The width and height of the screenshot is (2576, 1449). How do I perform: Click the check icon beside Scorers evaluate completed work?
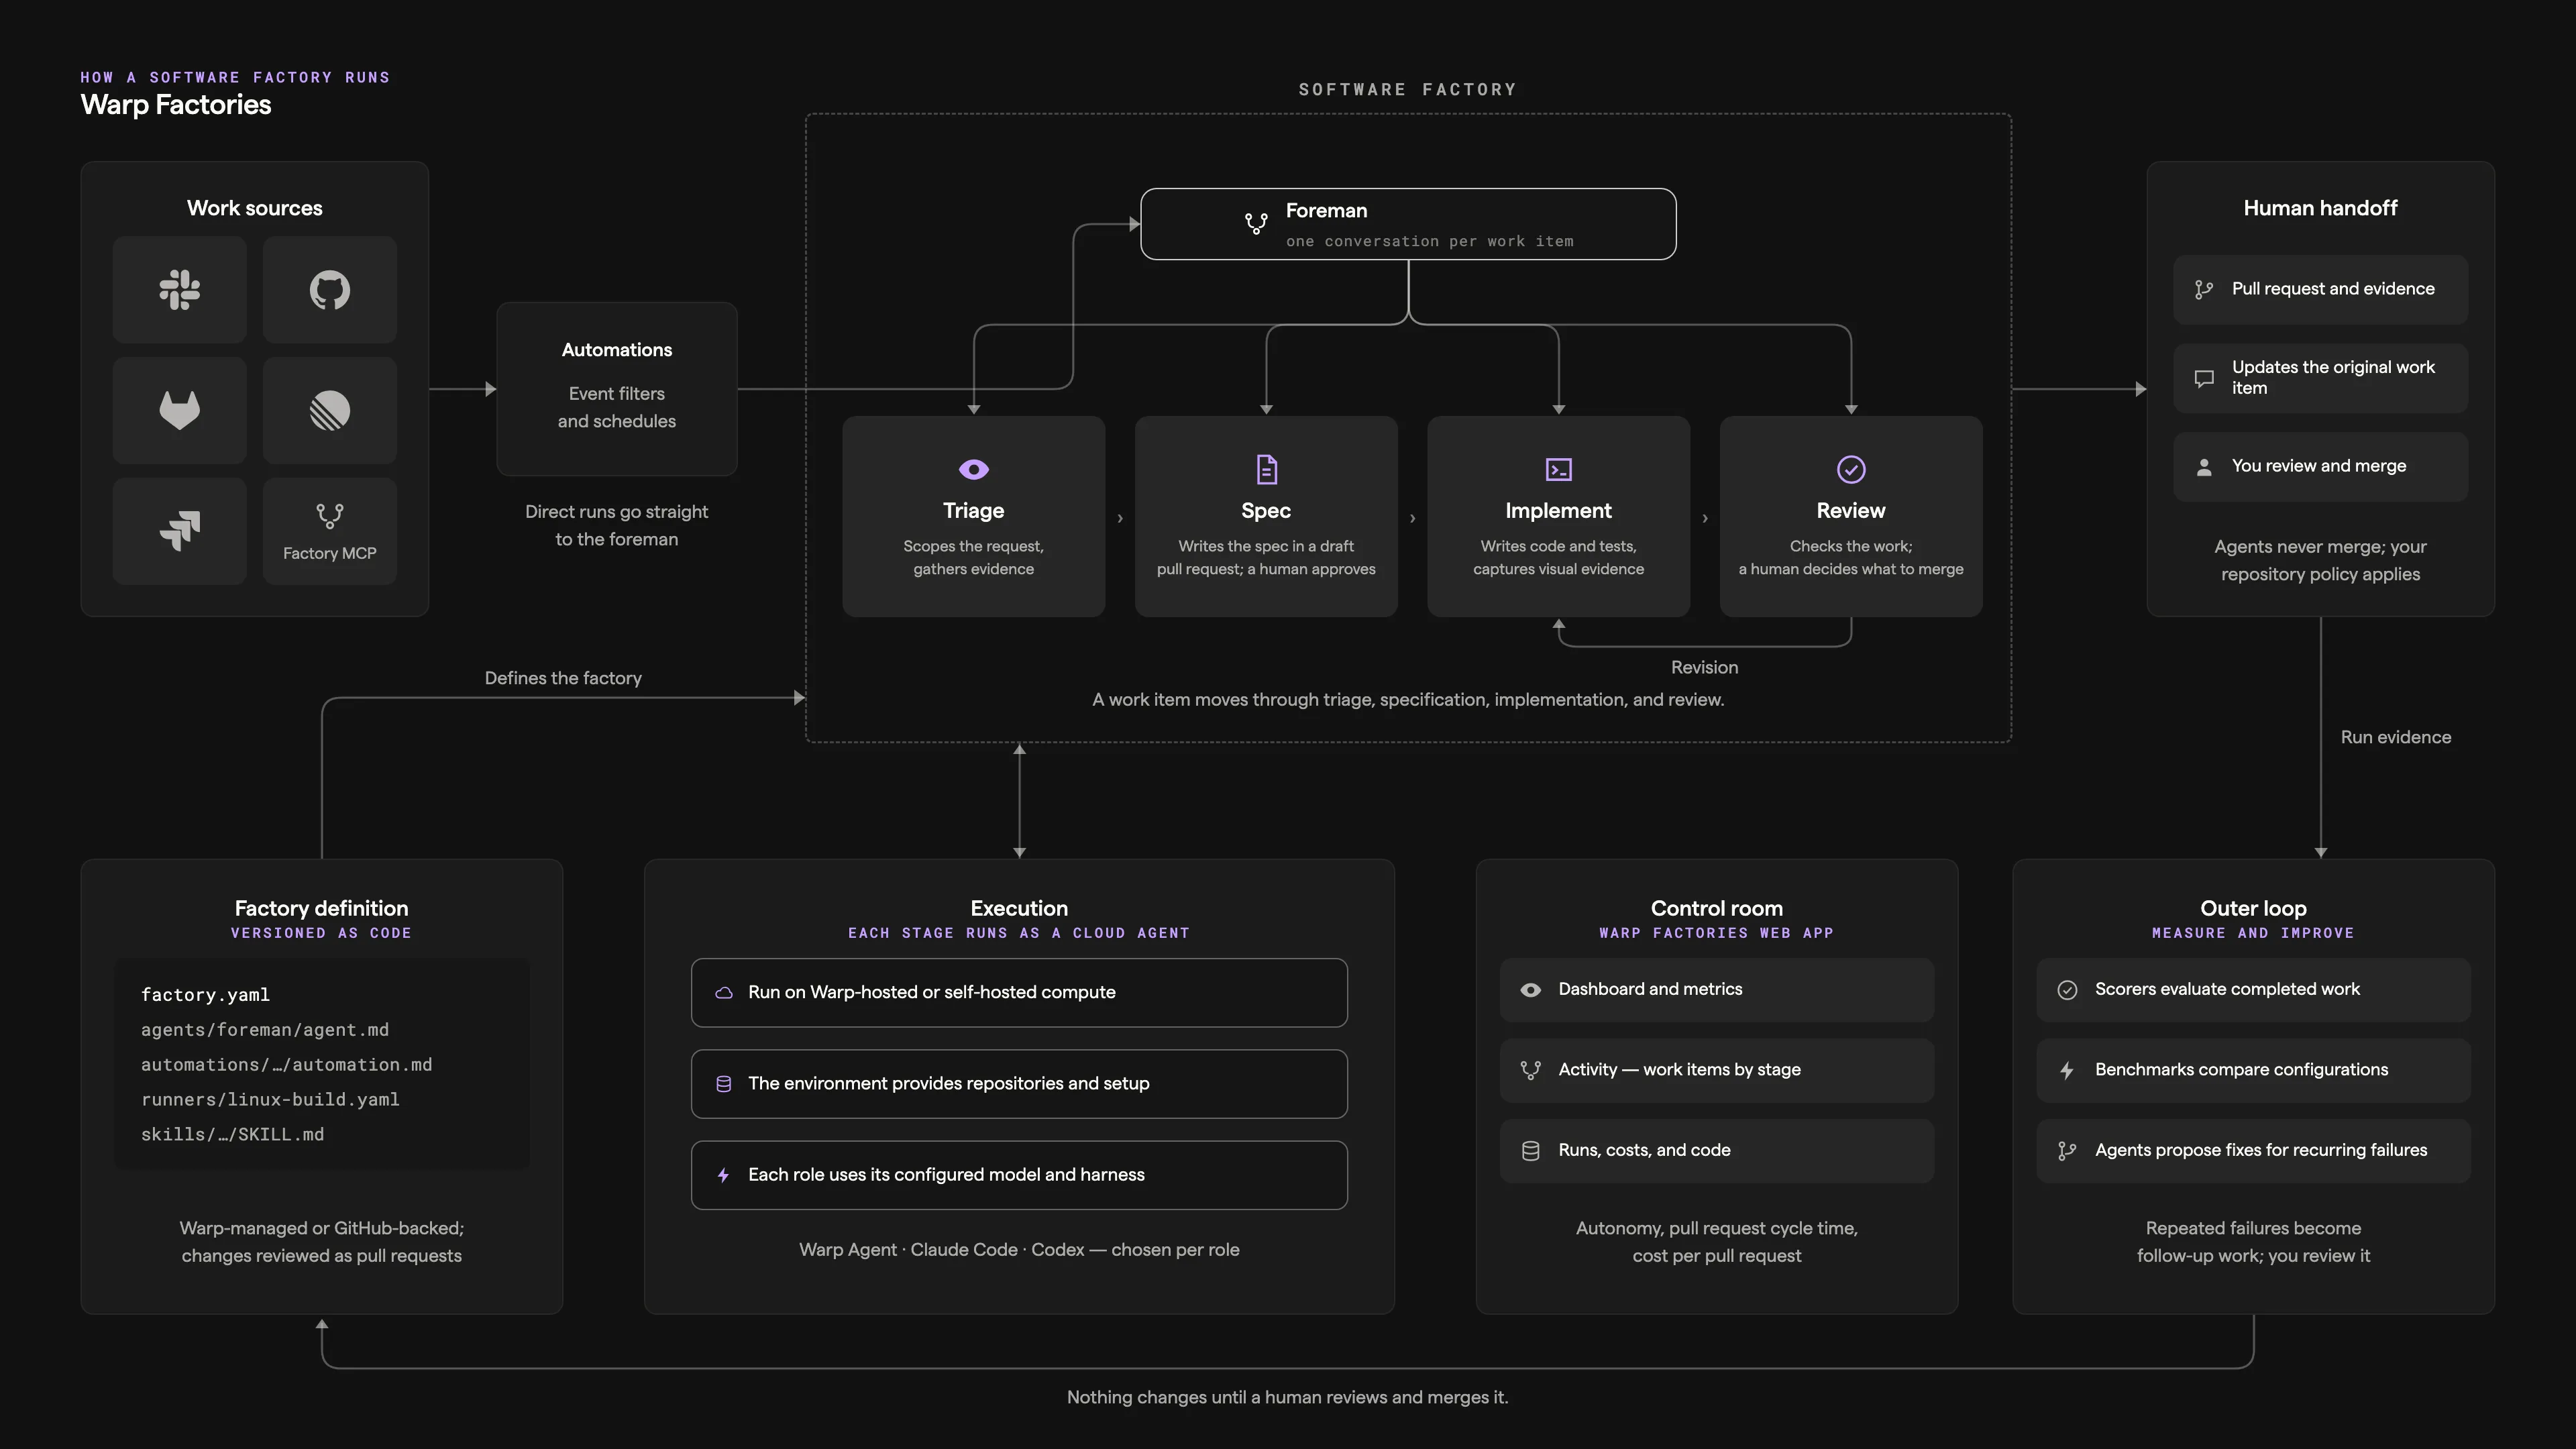click(x=2068, y=990)
